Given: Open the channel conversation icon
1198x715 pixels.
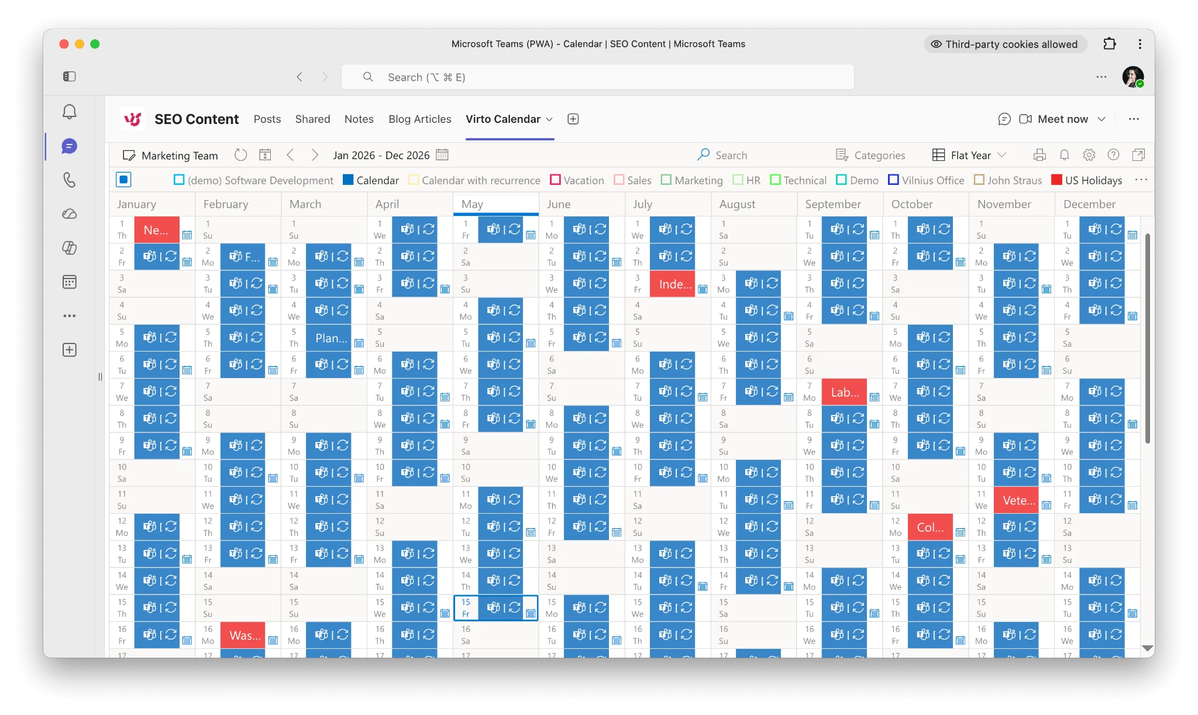Looking at the screenshot, I should pyautogui.click(x=1004, y=119).
